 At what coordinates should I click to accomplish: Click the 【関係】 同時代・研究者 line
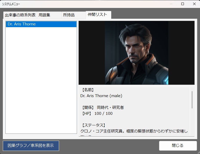click(102, 107)
